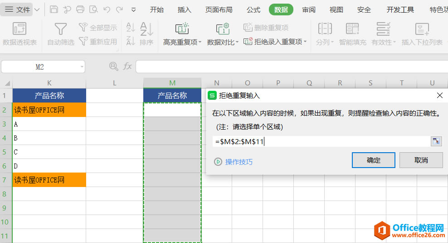Viewport: 448px width, 243px height.
Task: Click the 取消 button
Action: coord(421,160)
